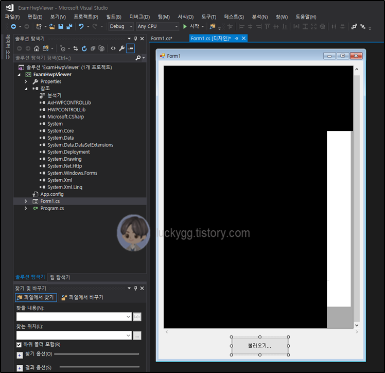The image size is (385, 373).
Task: Switch to the Form1.cs* code tab
Action: pos(162,39)
